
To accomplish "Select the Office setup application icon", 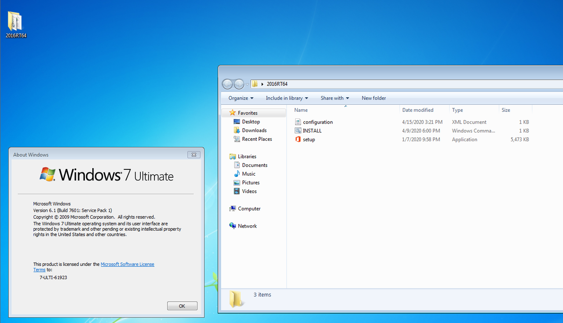I will [x=298, y=139].
